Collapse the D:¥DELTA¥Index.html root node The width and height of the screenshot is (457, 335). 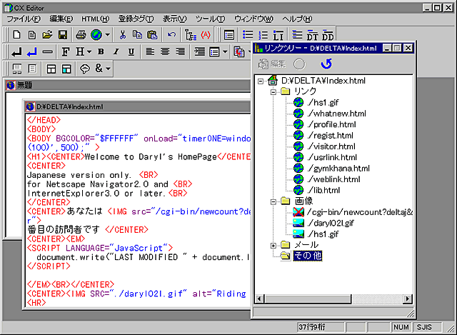pyautogui.click(x=261, y=81)
